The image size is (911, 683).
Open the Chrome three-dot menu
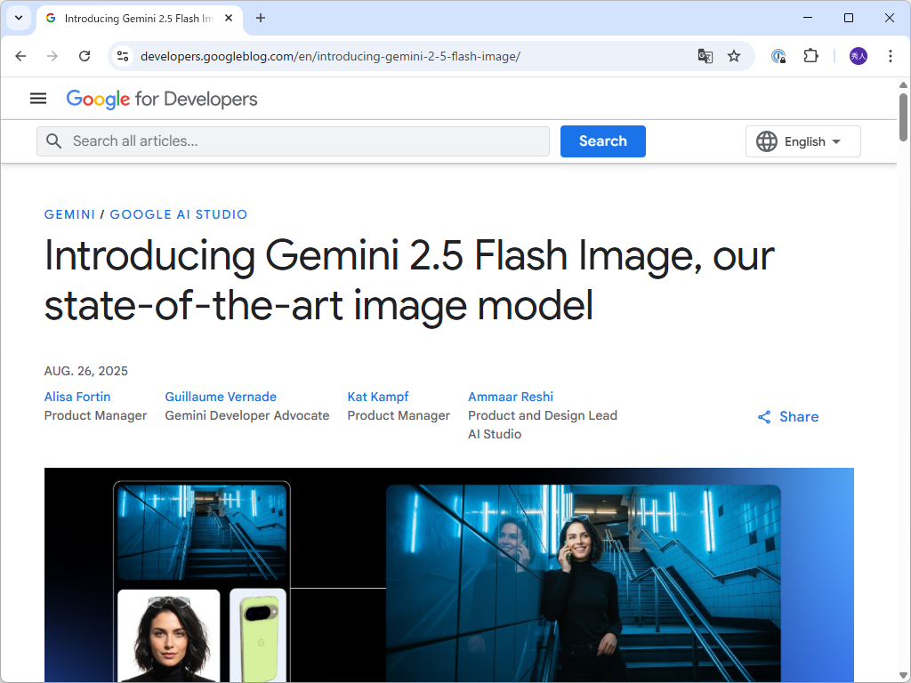tap(890, 56)
